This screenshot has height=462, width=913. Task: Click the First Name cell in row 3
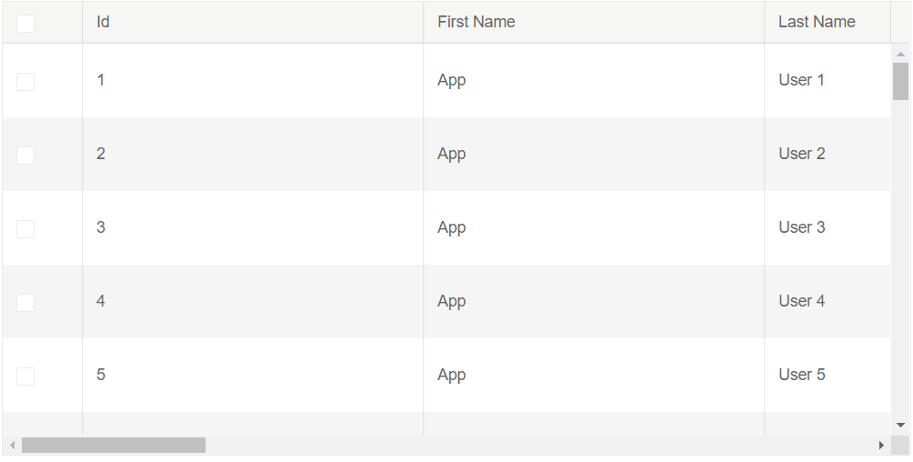tap(452, 227)
